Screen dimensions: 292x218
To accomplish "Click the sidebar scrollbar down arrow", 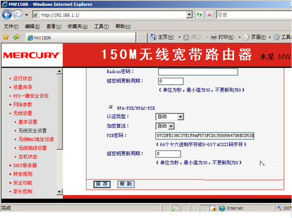I will pos(60,192).
